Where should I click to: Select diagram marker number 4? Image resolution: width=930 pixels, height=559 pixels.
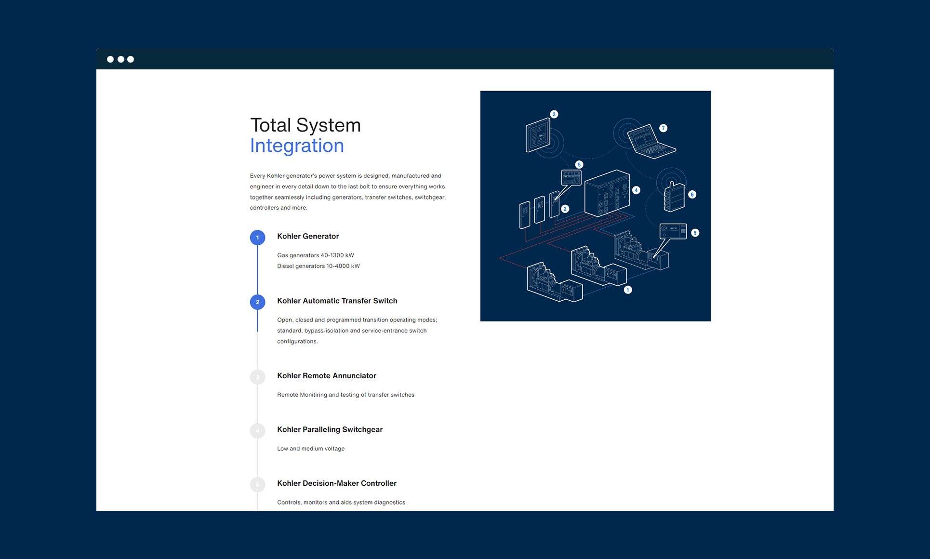pyautogui.click(x=636, y=190)
